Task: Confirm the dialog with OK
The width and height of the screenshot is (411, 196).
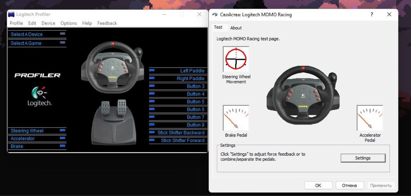Action: (318, 186)
